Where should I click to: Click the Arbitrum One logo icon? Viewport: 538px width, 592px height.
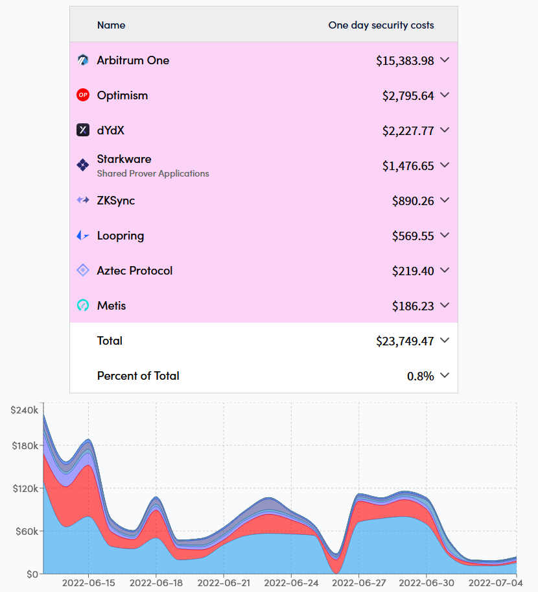83,60
